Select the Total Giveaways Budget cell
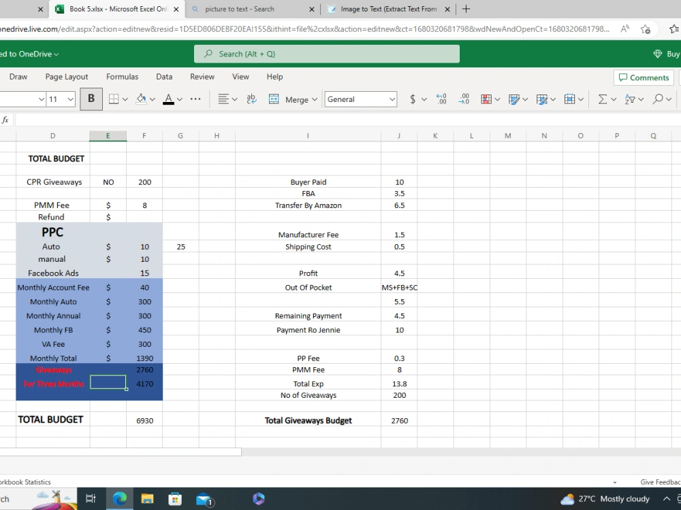681x510 pixels. click(x=308, y=420)
